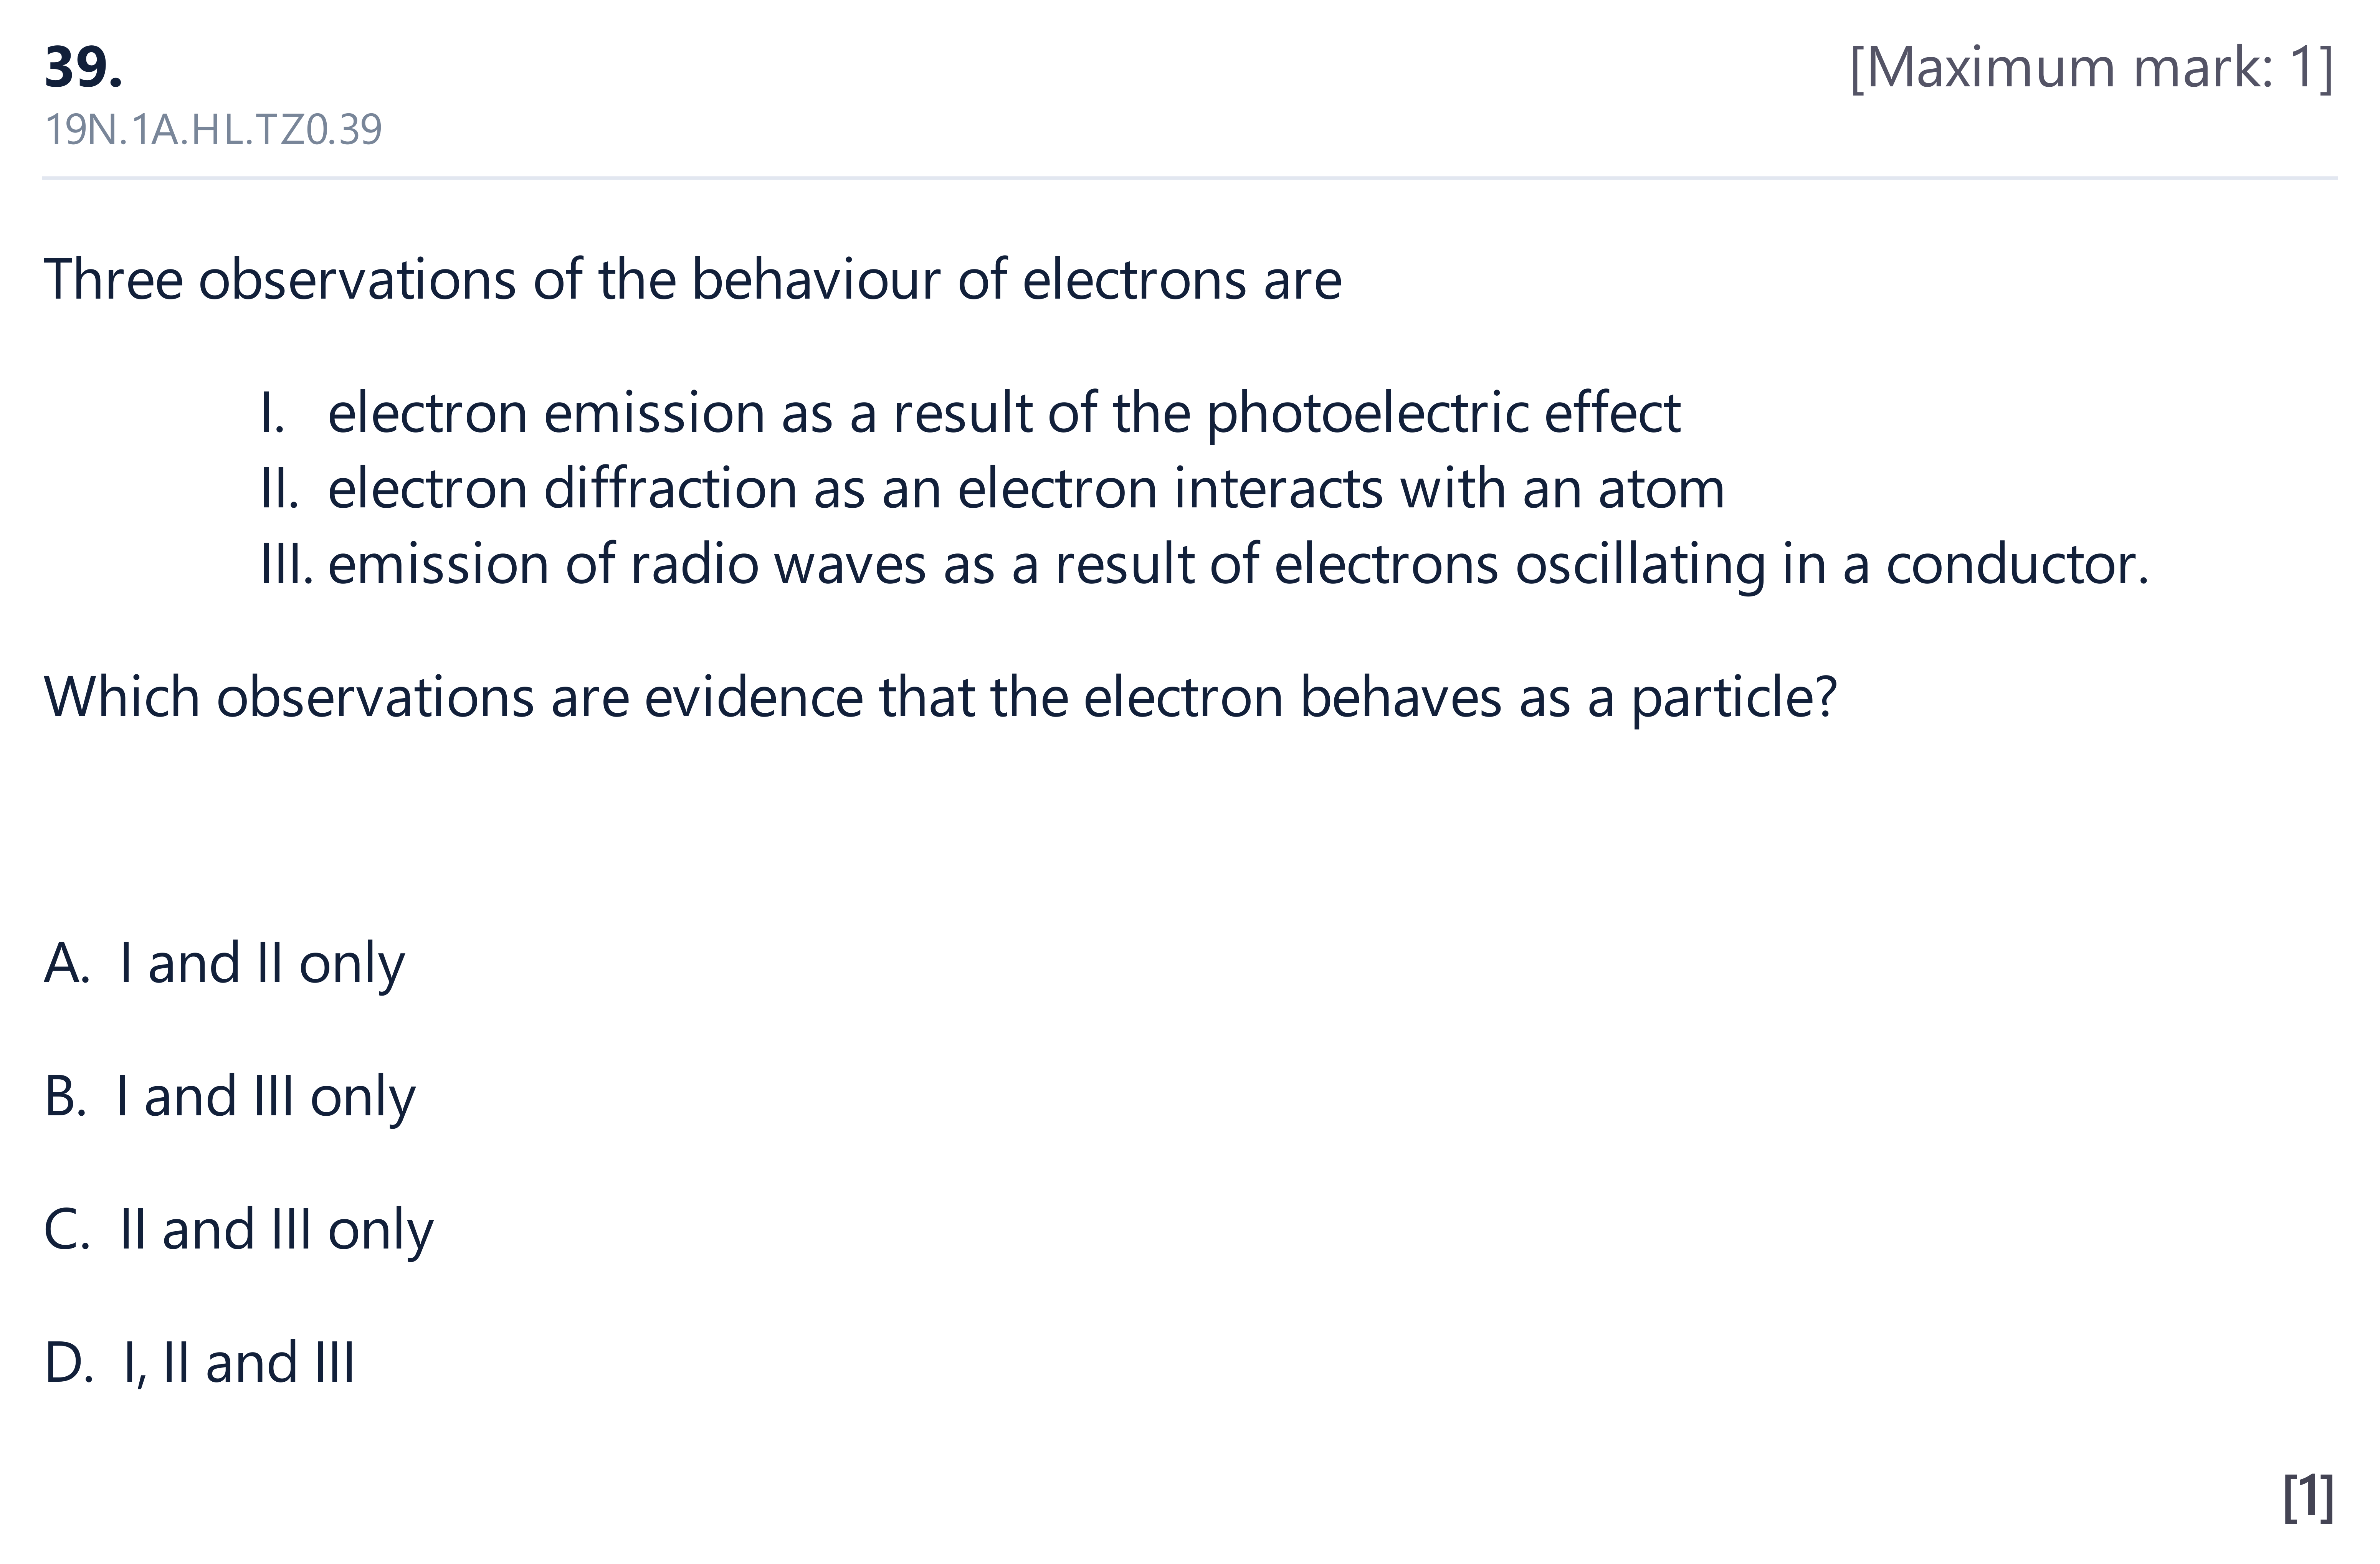
Task: Click statement II about electron diffraction
Action: pyautogui.click(x=992, y=489)
